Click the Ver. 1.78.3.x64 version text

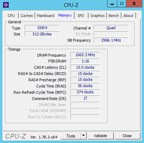[x=44, y=137]
